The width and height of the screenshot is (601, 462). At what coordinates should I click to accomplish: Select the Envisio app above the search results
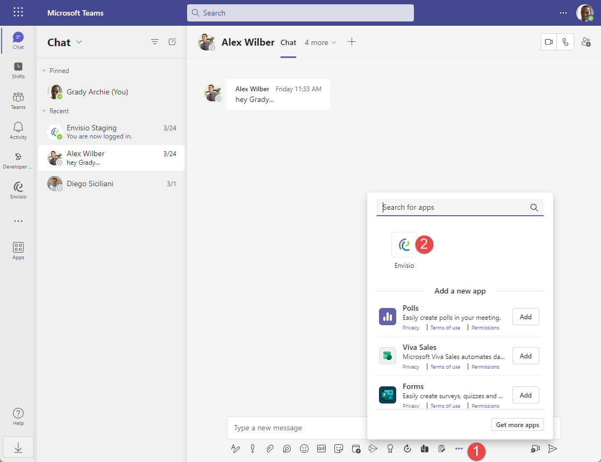tap(404, 245)
